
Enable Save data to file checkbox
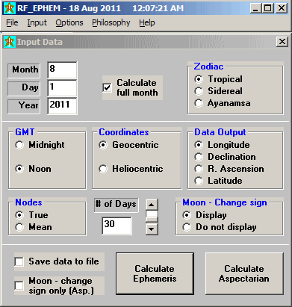pos(19,261)
